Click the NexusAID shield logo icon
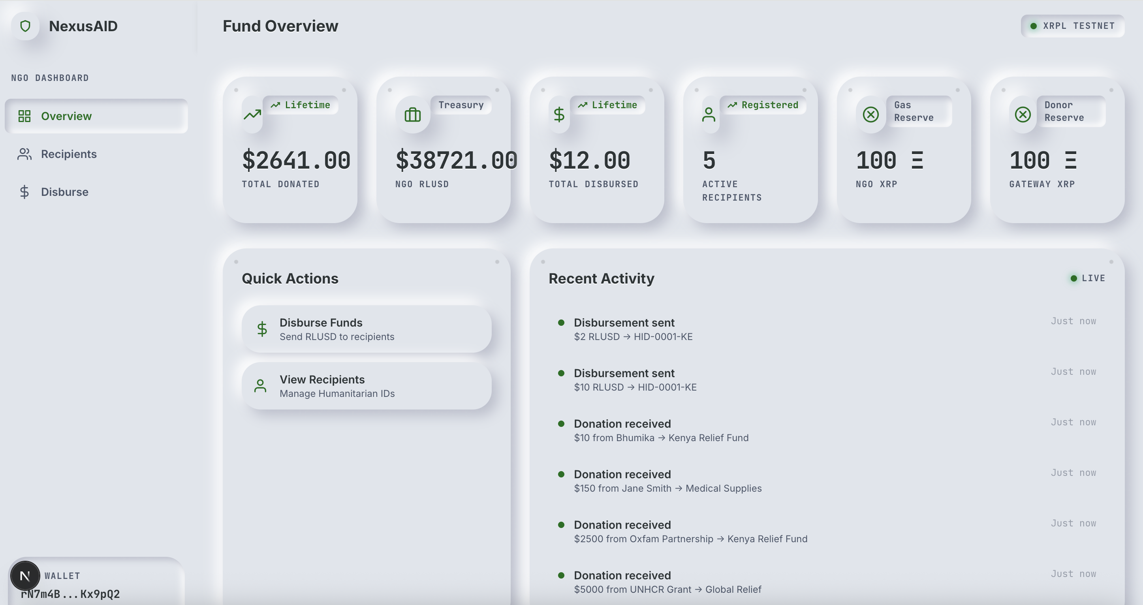1143x605 pixels. pos(25,26)
